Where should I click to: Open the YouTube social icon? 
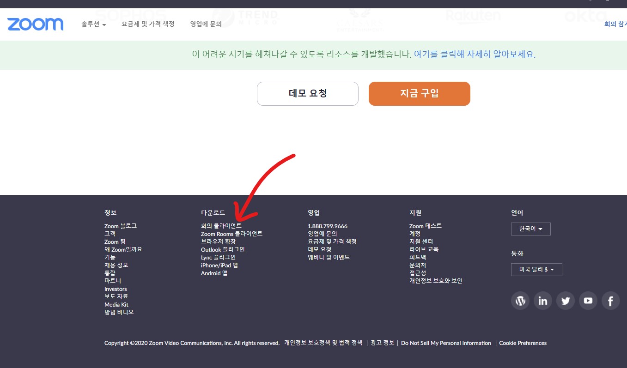coord(588,301)
